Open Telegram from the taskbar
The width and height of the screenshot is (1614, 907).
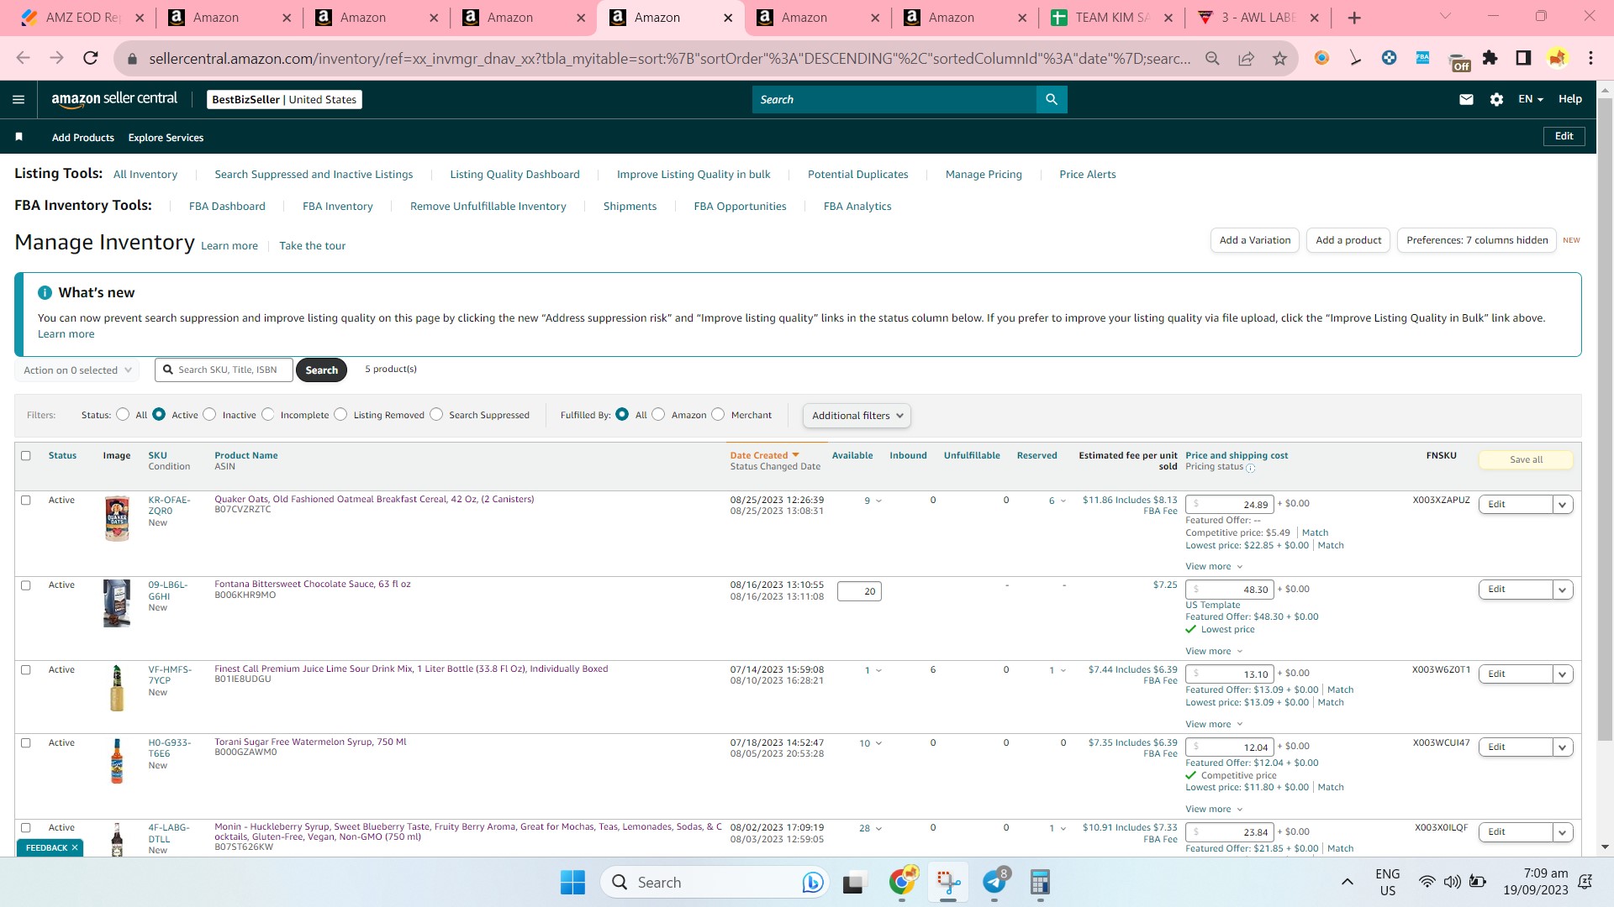point(994,882)
